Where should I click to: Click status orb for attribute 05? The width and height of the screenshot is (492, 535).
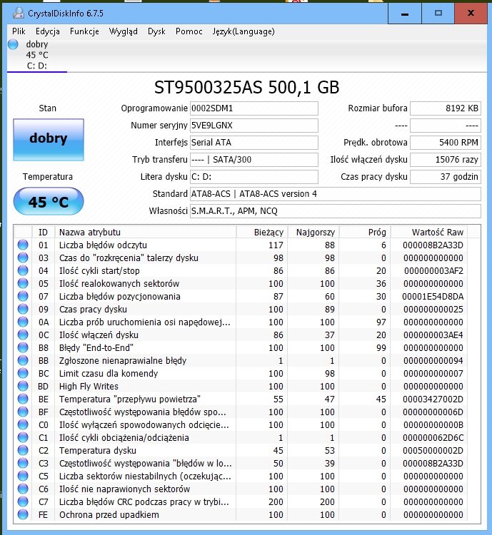pyautogui.click(x=23, y=283)
